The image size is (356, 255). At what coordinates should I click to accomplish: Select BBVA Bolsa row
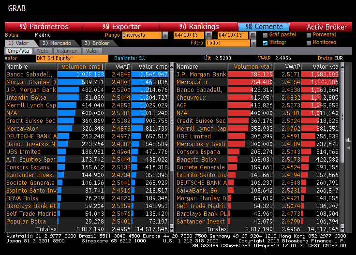(87, 198)
